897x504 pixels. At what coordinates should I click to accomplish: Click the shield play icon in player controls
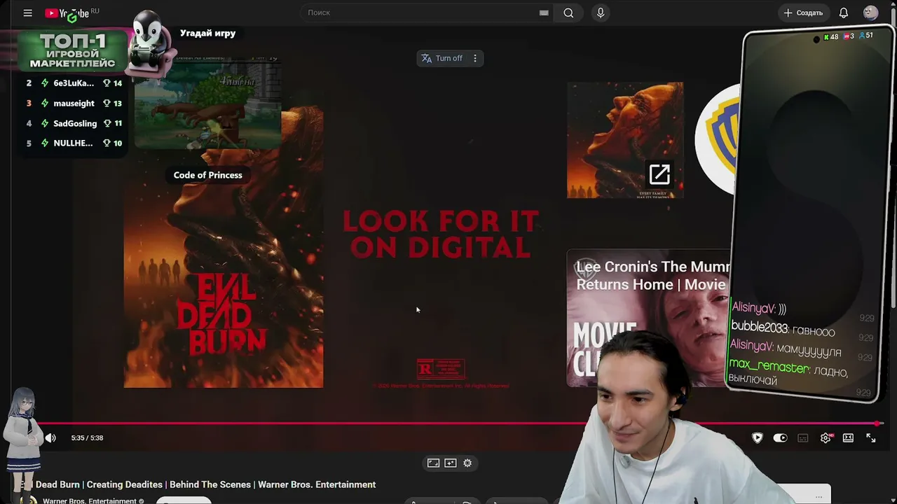[x=757, y=438]
